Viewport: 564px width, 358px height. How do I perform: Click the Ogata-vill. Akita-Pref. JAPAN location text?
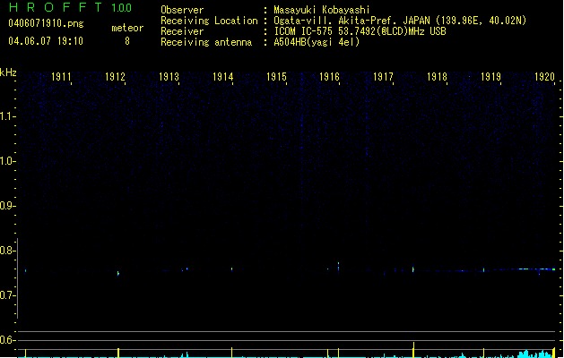tap(353, 21)
